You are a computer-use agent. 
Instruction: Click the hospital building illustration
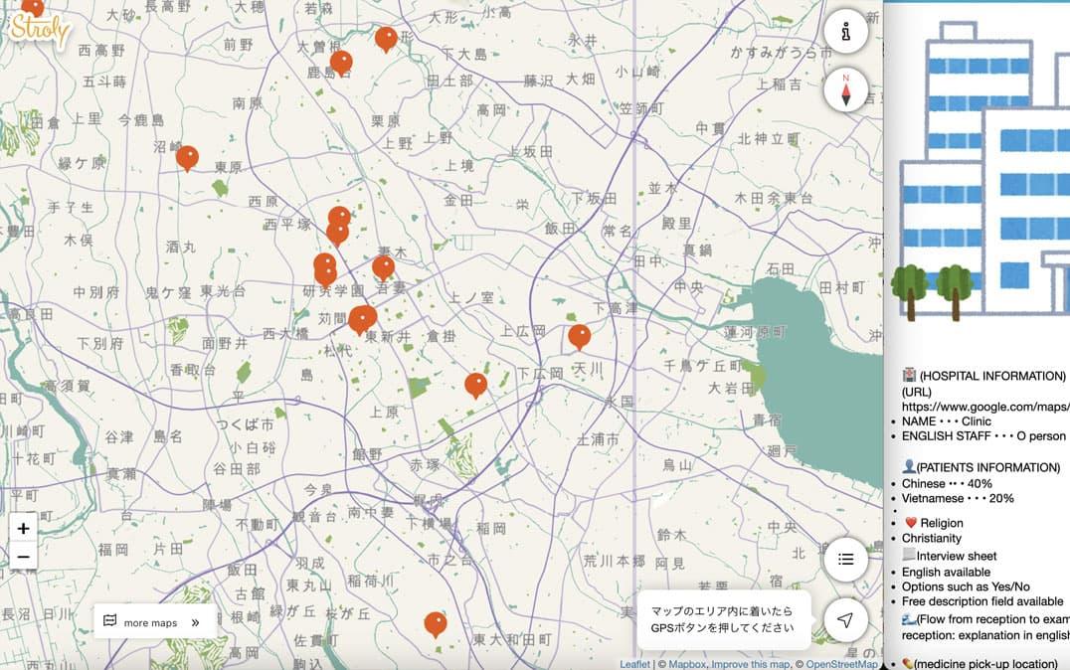pyautogui.click(x=980, y=169)
